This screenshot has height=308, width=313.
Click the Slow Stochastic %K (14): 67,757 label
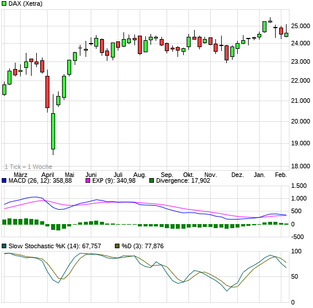coord(55,246)
